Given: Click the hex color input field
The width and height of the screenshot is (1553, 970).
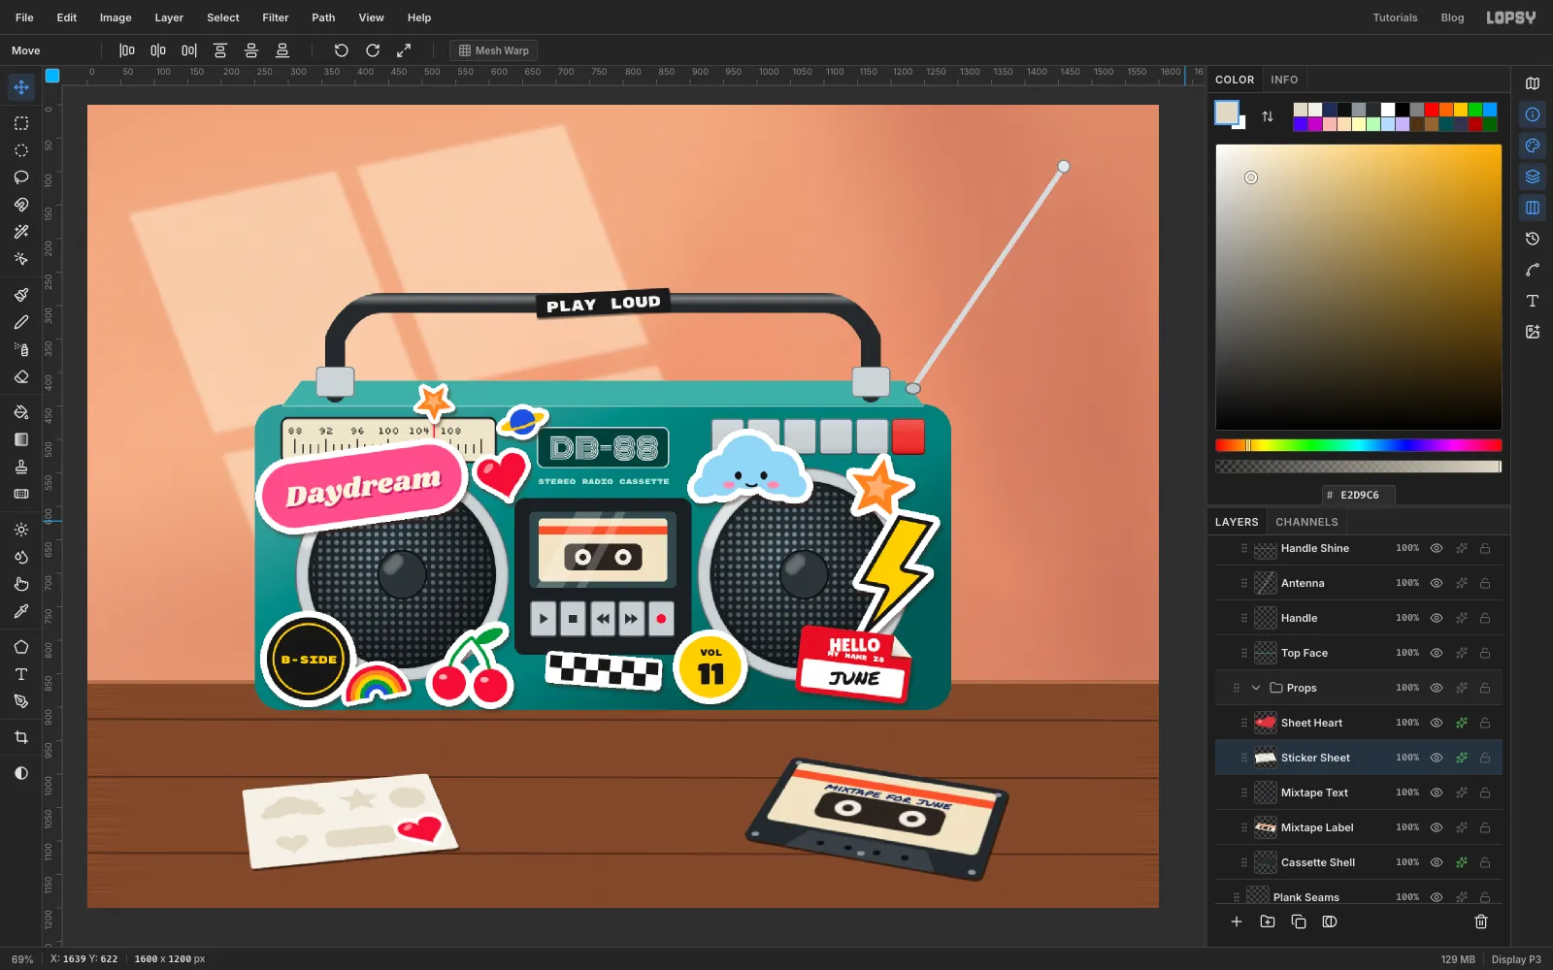Looking at the screenshot, I should click(x=1359, y=495).
